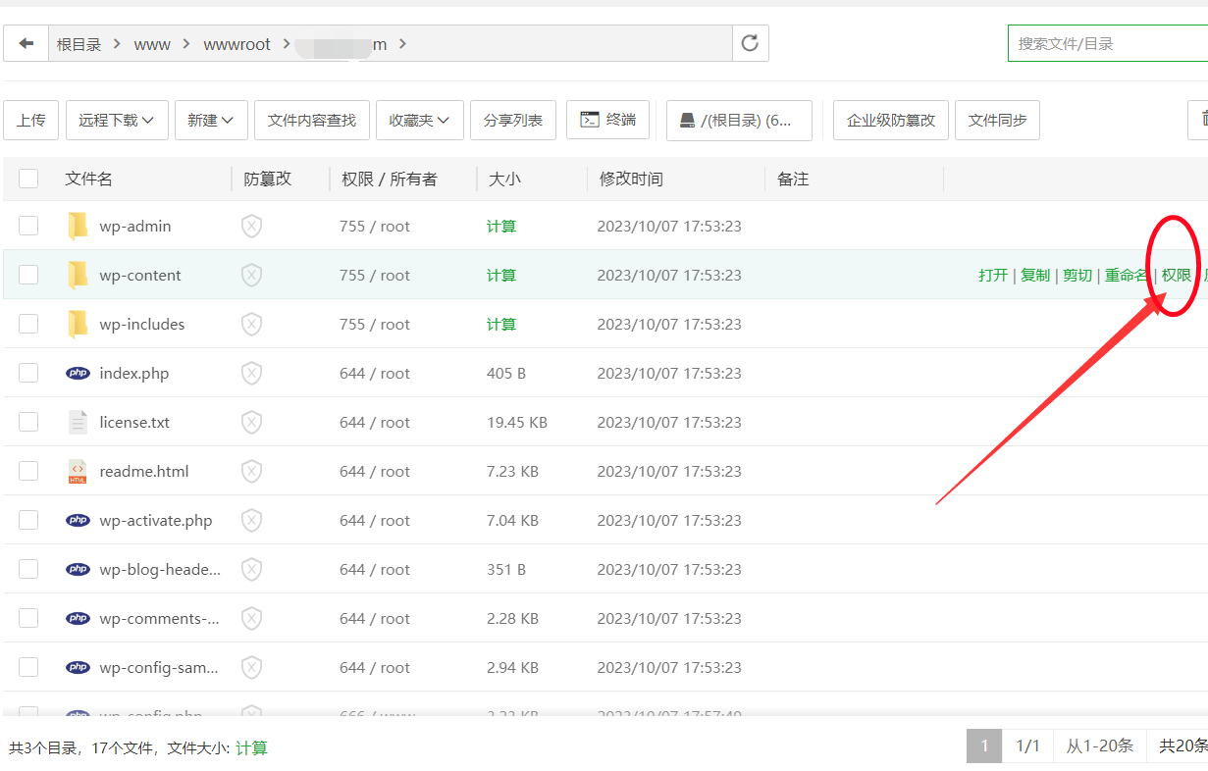Select the wp-activate.php checkbox
This screenshot has height=771, width=1208.
pos(28,520)
